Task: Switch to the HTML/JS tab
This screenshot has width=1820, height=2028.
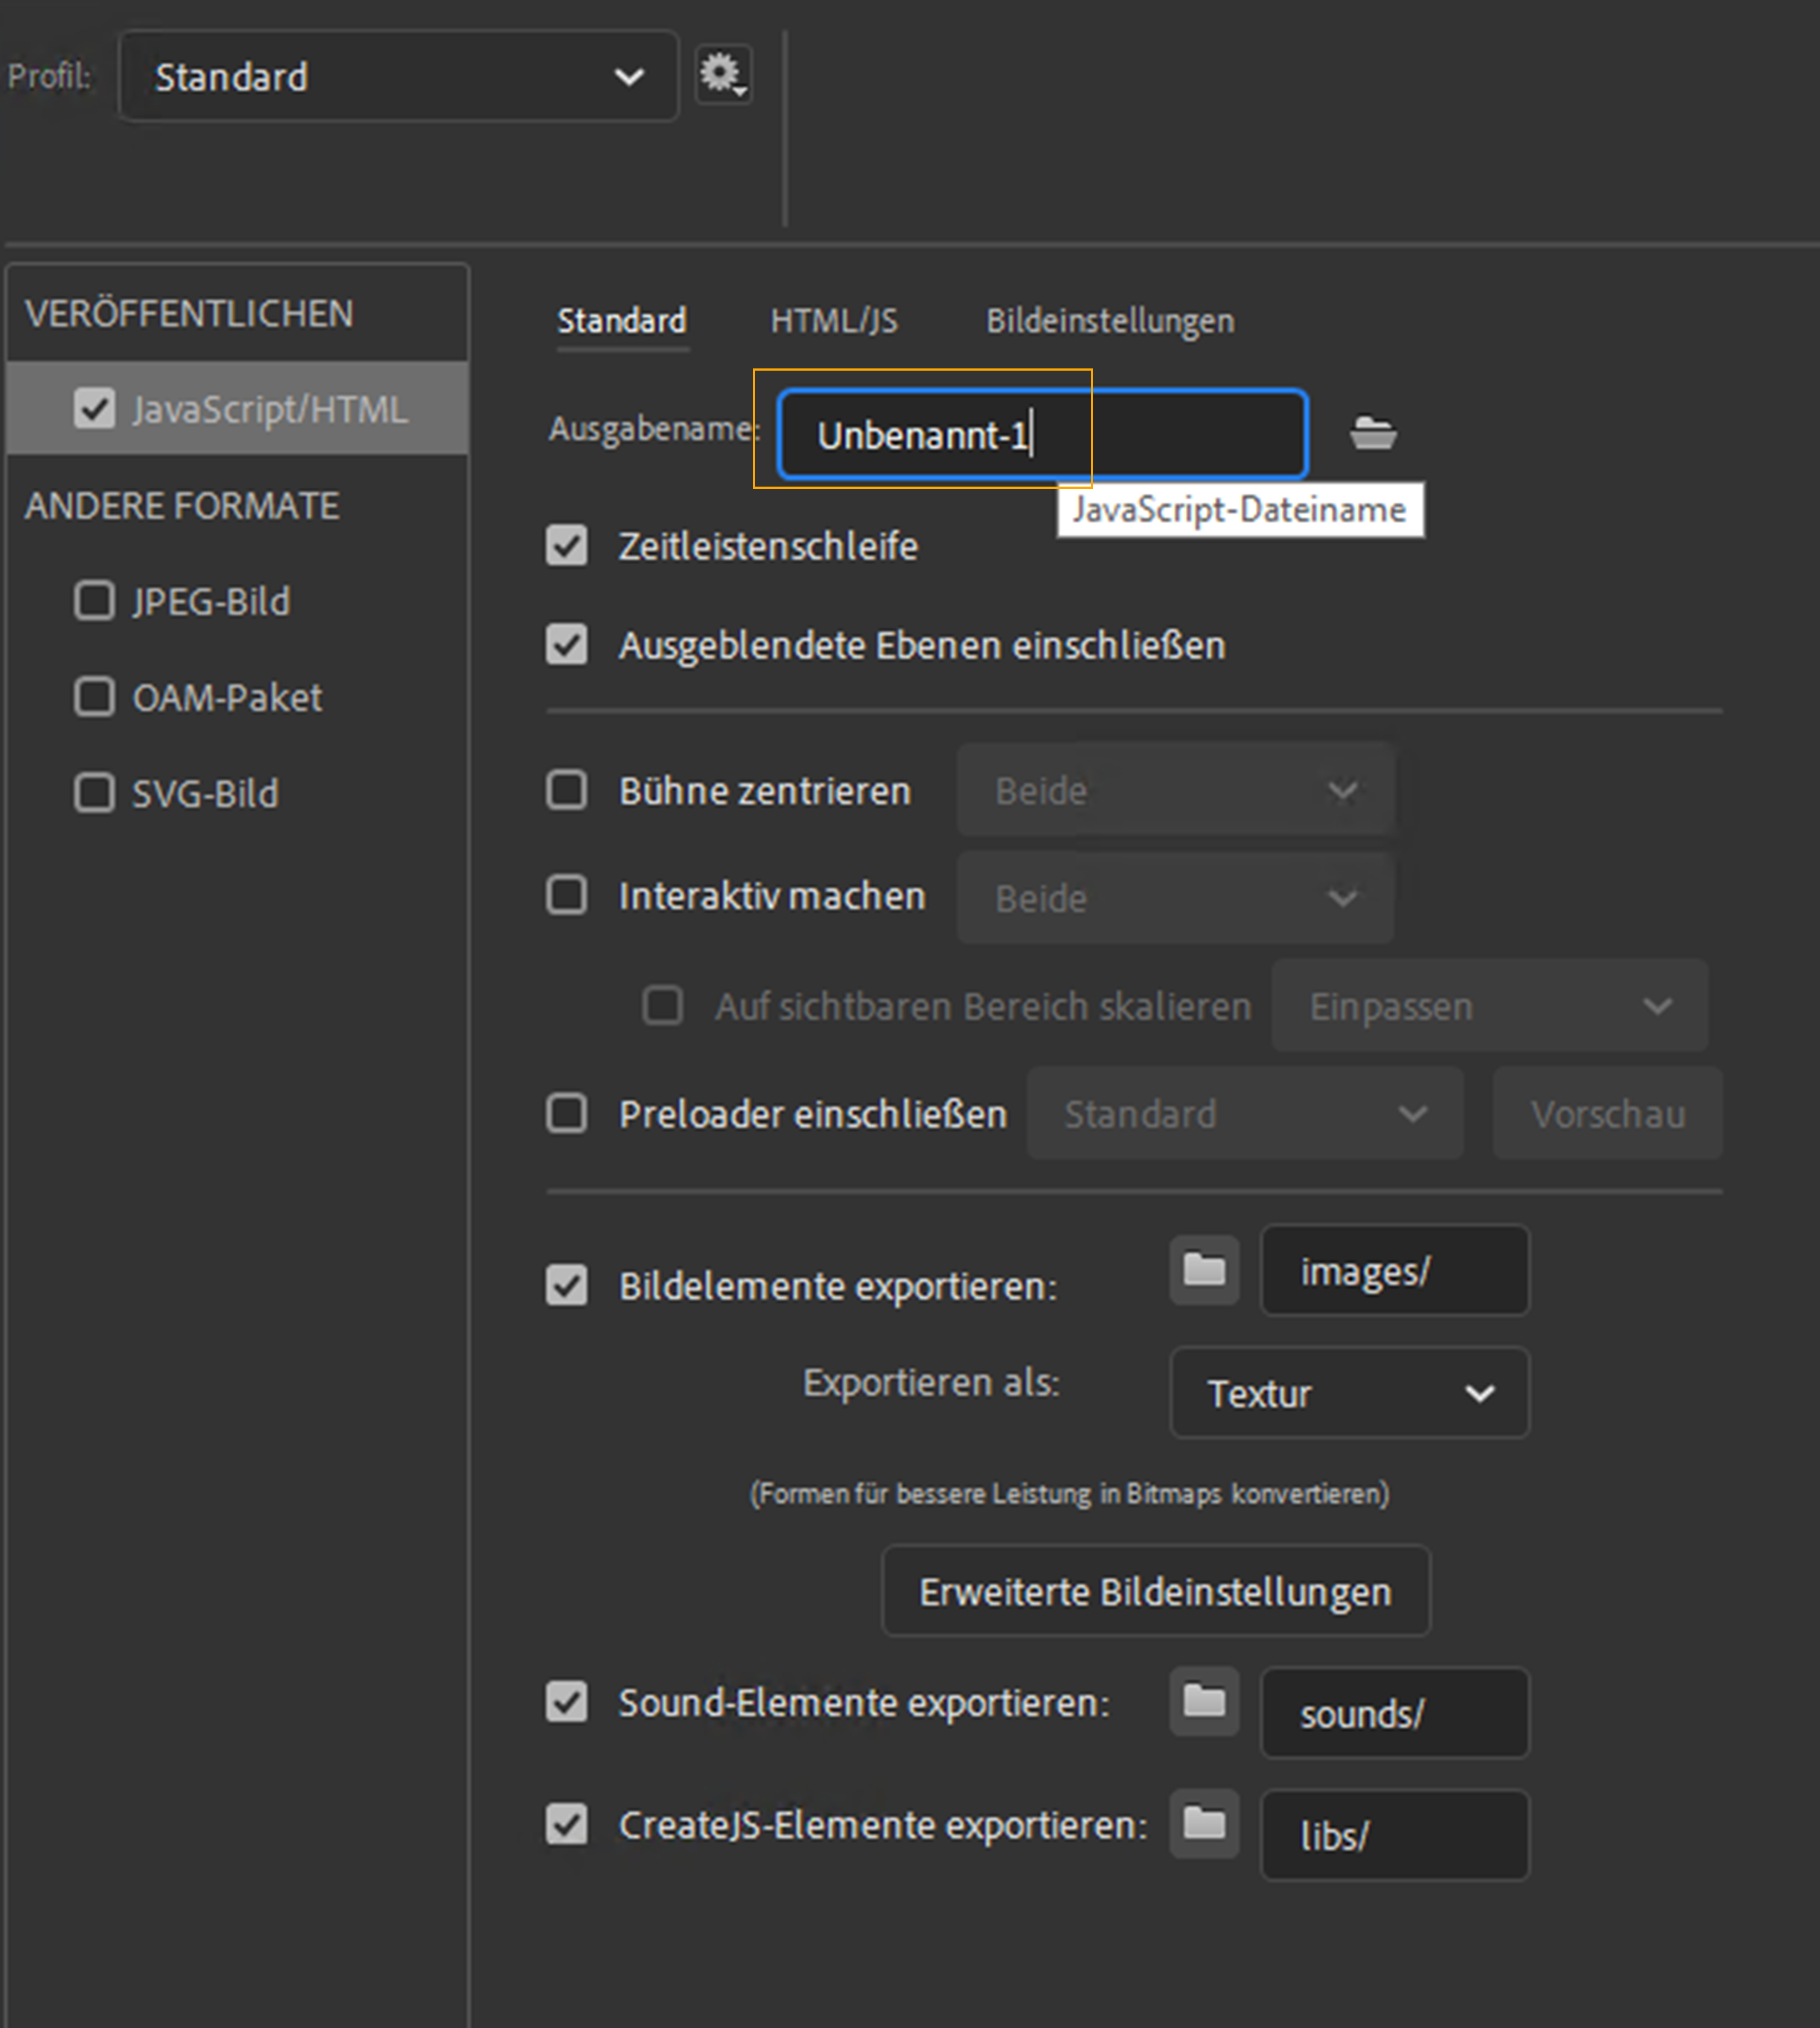Action: coord(833,321)
